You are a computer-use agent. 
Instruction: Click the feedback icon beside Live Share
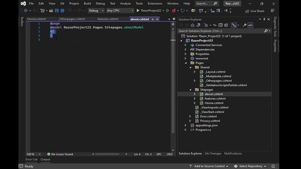coord(272,11)
